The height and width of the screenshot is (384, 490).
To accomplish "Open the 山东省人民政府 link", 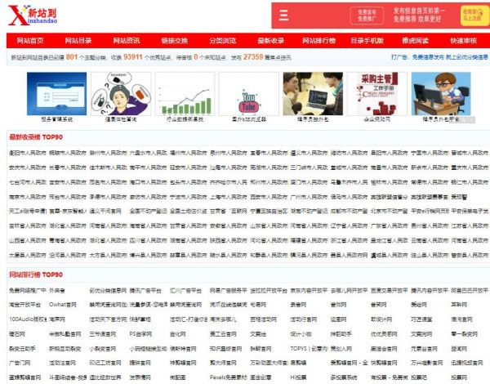I will point(269,225).
